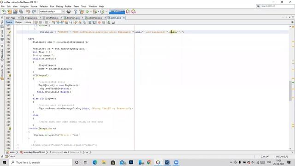
Task: Click the last editor toolbar chart icon
Action: pos(113,23)
